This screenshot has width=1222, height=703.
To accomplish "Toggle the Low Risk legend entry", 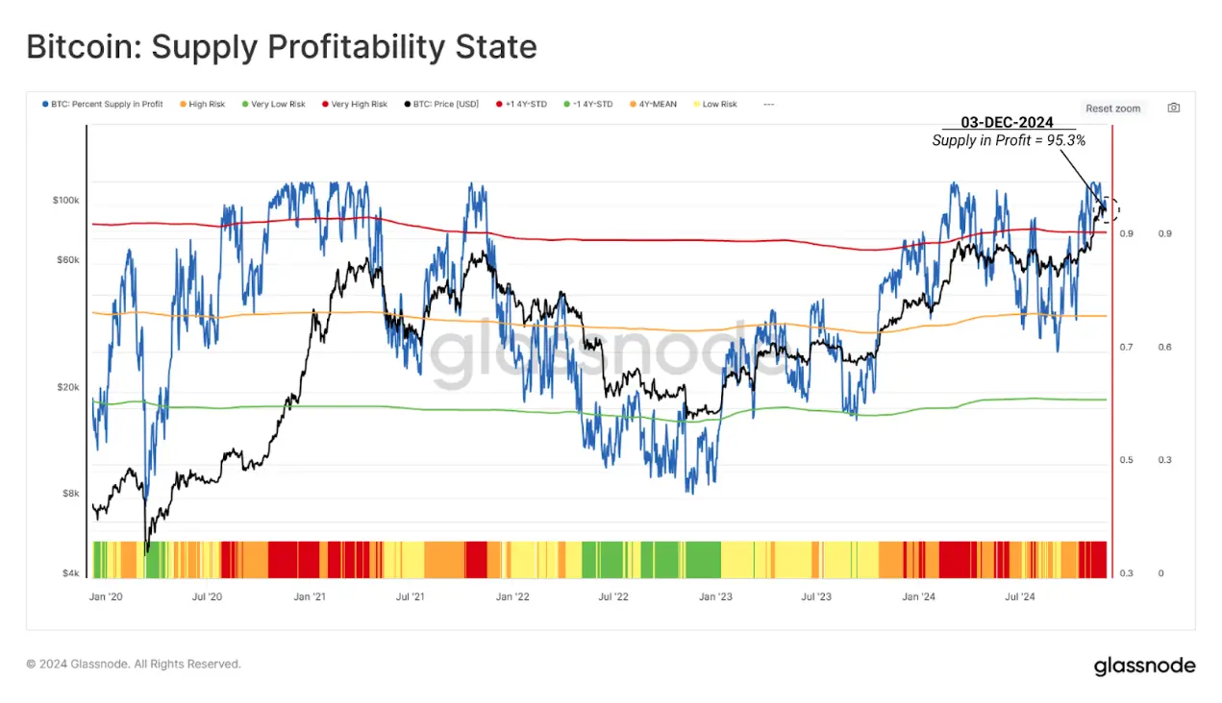I will (714, 104).
